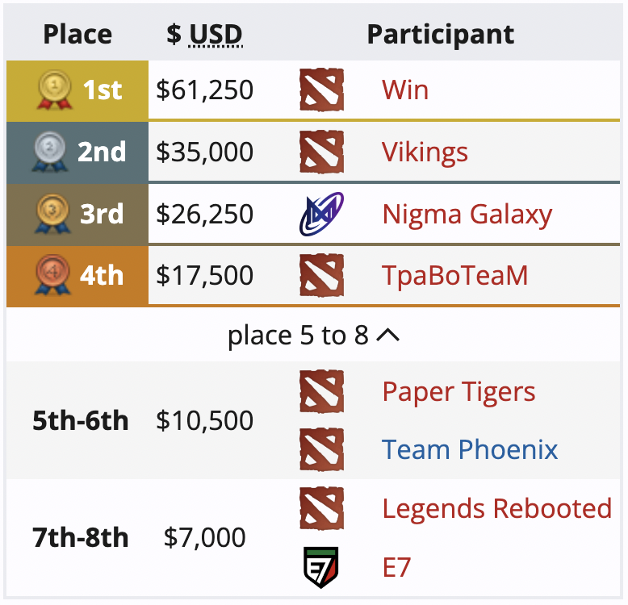This screenshot has height=605, width=628.
Task: Click the Dota 2 logo beside Team Phoenix
Action: point(321,449)
